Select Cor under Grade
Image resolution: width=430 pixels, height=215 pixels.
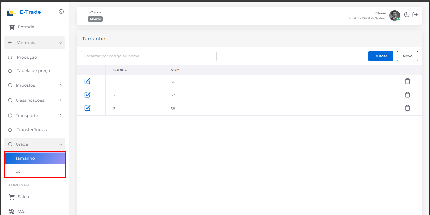click(19, 171)
